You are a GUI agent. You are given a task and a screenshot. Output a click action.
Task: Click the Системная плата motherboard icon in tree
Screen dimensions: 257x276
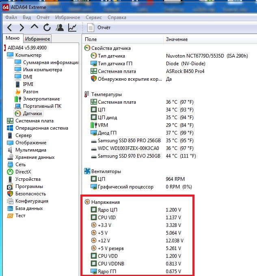point(10,121)
